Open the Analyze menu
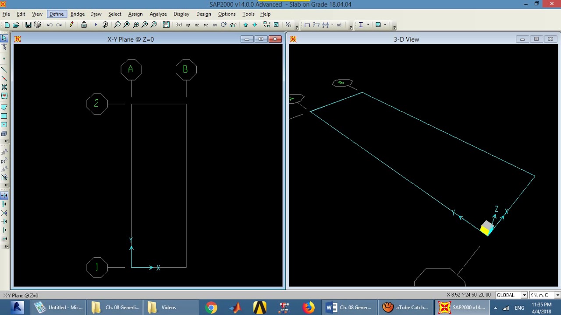Screen dimensions: 561x315 [x=158, y=14]
